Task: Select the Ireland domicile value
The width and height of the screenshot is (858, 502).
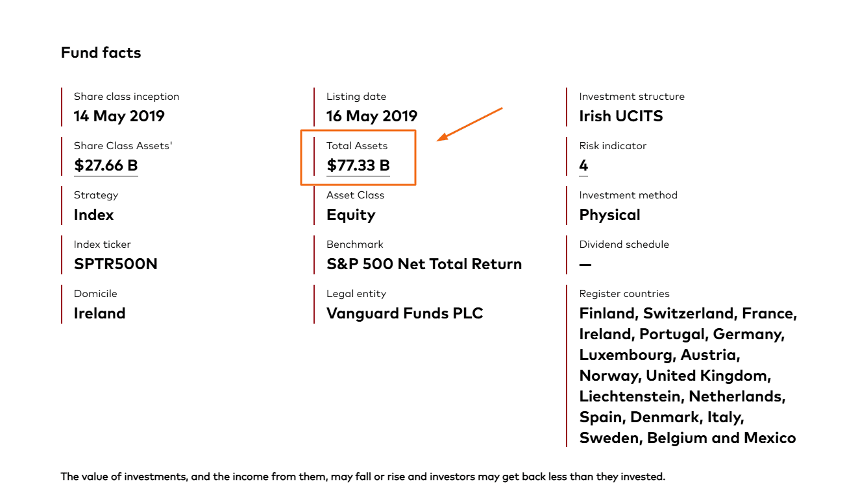Action: click(100, 314)
